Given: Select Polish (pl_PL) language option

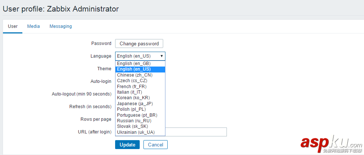Looking at the screenshot, I should coord(131,109).
